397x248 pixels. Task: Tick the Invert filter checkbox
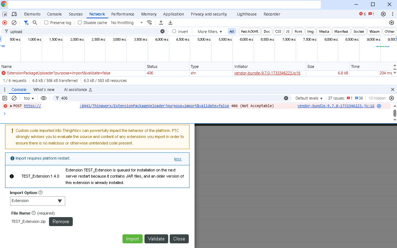click(x=174, y=32)
